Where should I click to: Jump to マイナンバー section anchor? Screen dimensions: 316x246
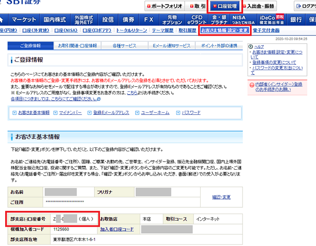tap(71, 113)
